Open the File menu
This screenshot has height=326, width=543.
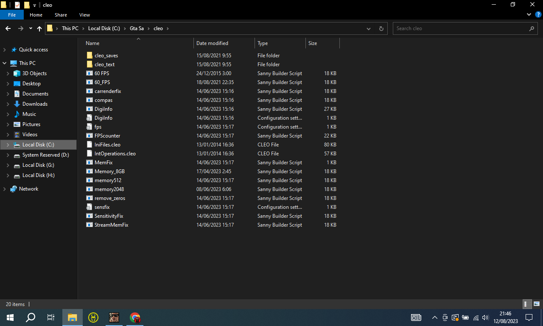[12, 15]
